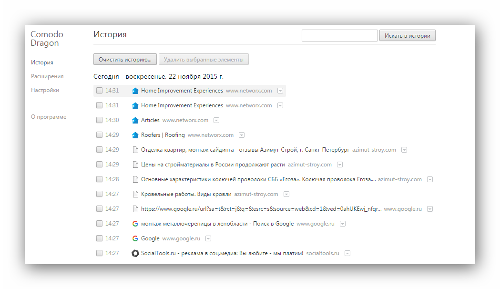Click the page icon of the google.ru/url entry
Viewport: 500px width, 289px height.
click(135, 209)
